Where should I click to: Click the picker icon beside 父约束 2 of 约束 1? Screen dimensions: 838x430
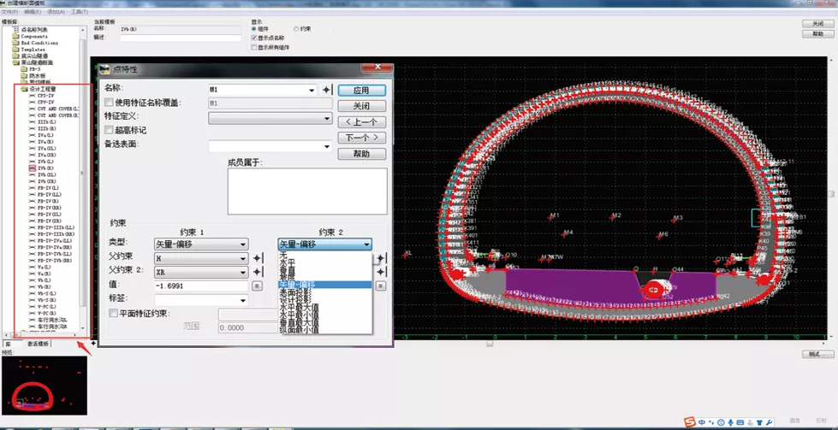click(258, 272)
